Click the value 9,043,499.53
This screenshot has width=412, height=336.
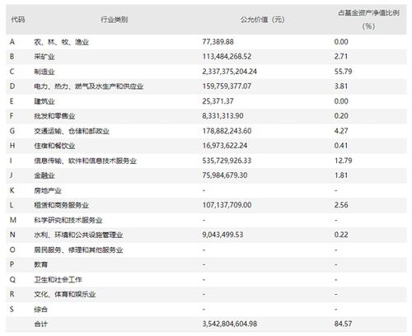pos(222,235)
